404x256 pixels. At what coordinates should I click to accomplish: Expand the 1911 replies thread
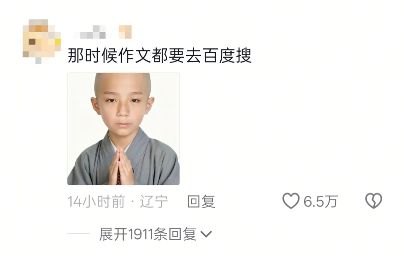[156, 234]
